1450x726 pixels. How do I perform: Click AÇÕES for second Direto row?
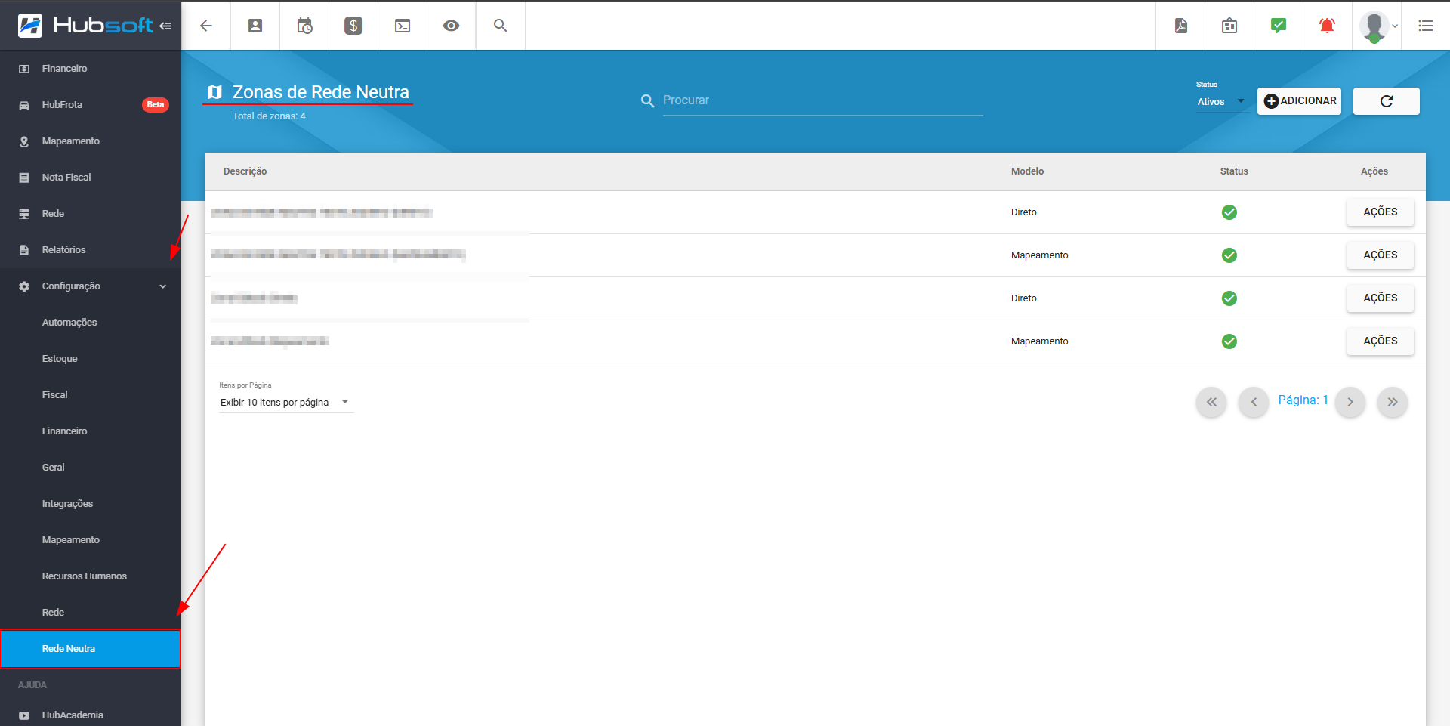(x=1380, y=298)
